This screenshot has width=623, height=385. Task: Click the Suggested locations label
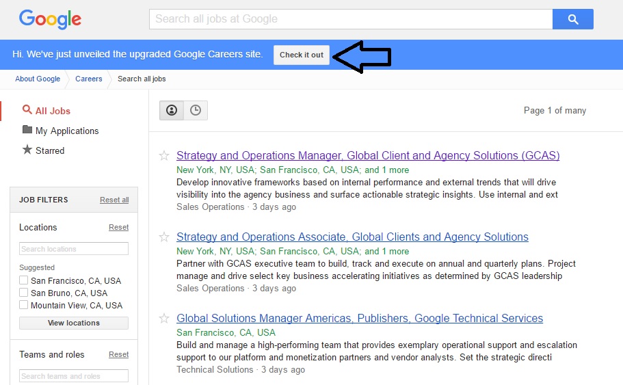coord(37,267)
